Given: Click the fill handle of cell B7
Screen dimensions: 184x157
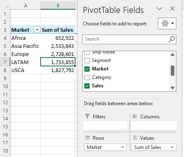Looking at the screenshot, I should pos(75,66).
